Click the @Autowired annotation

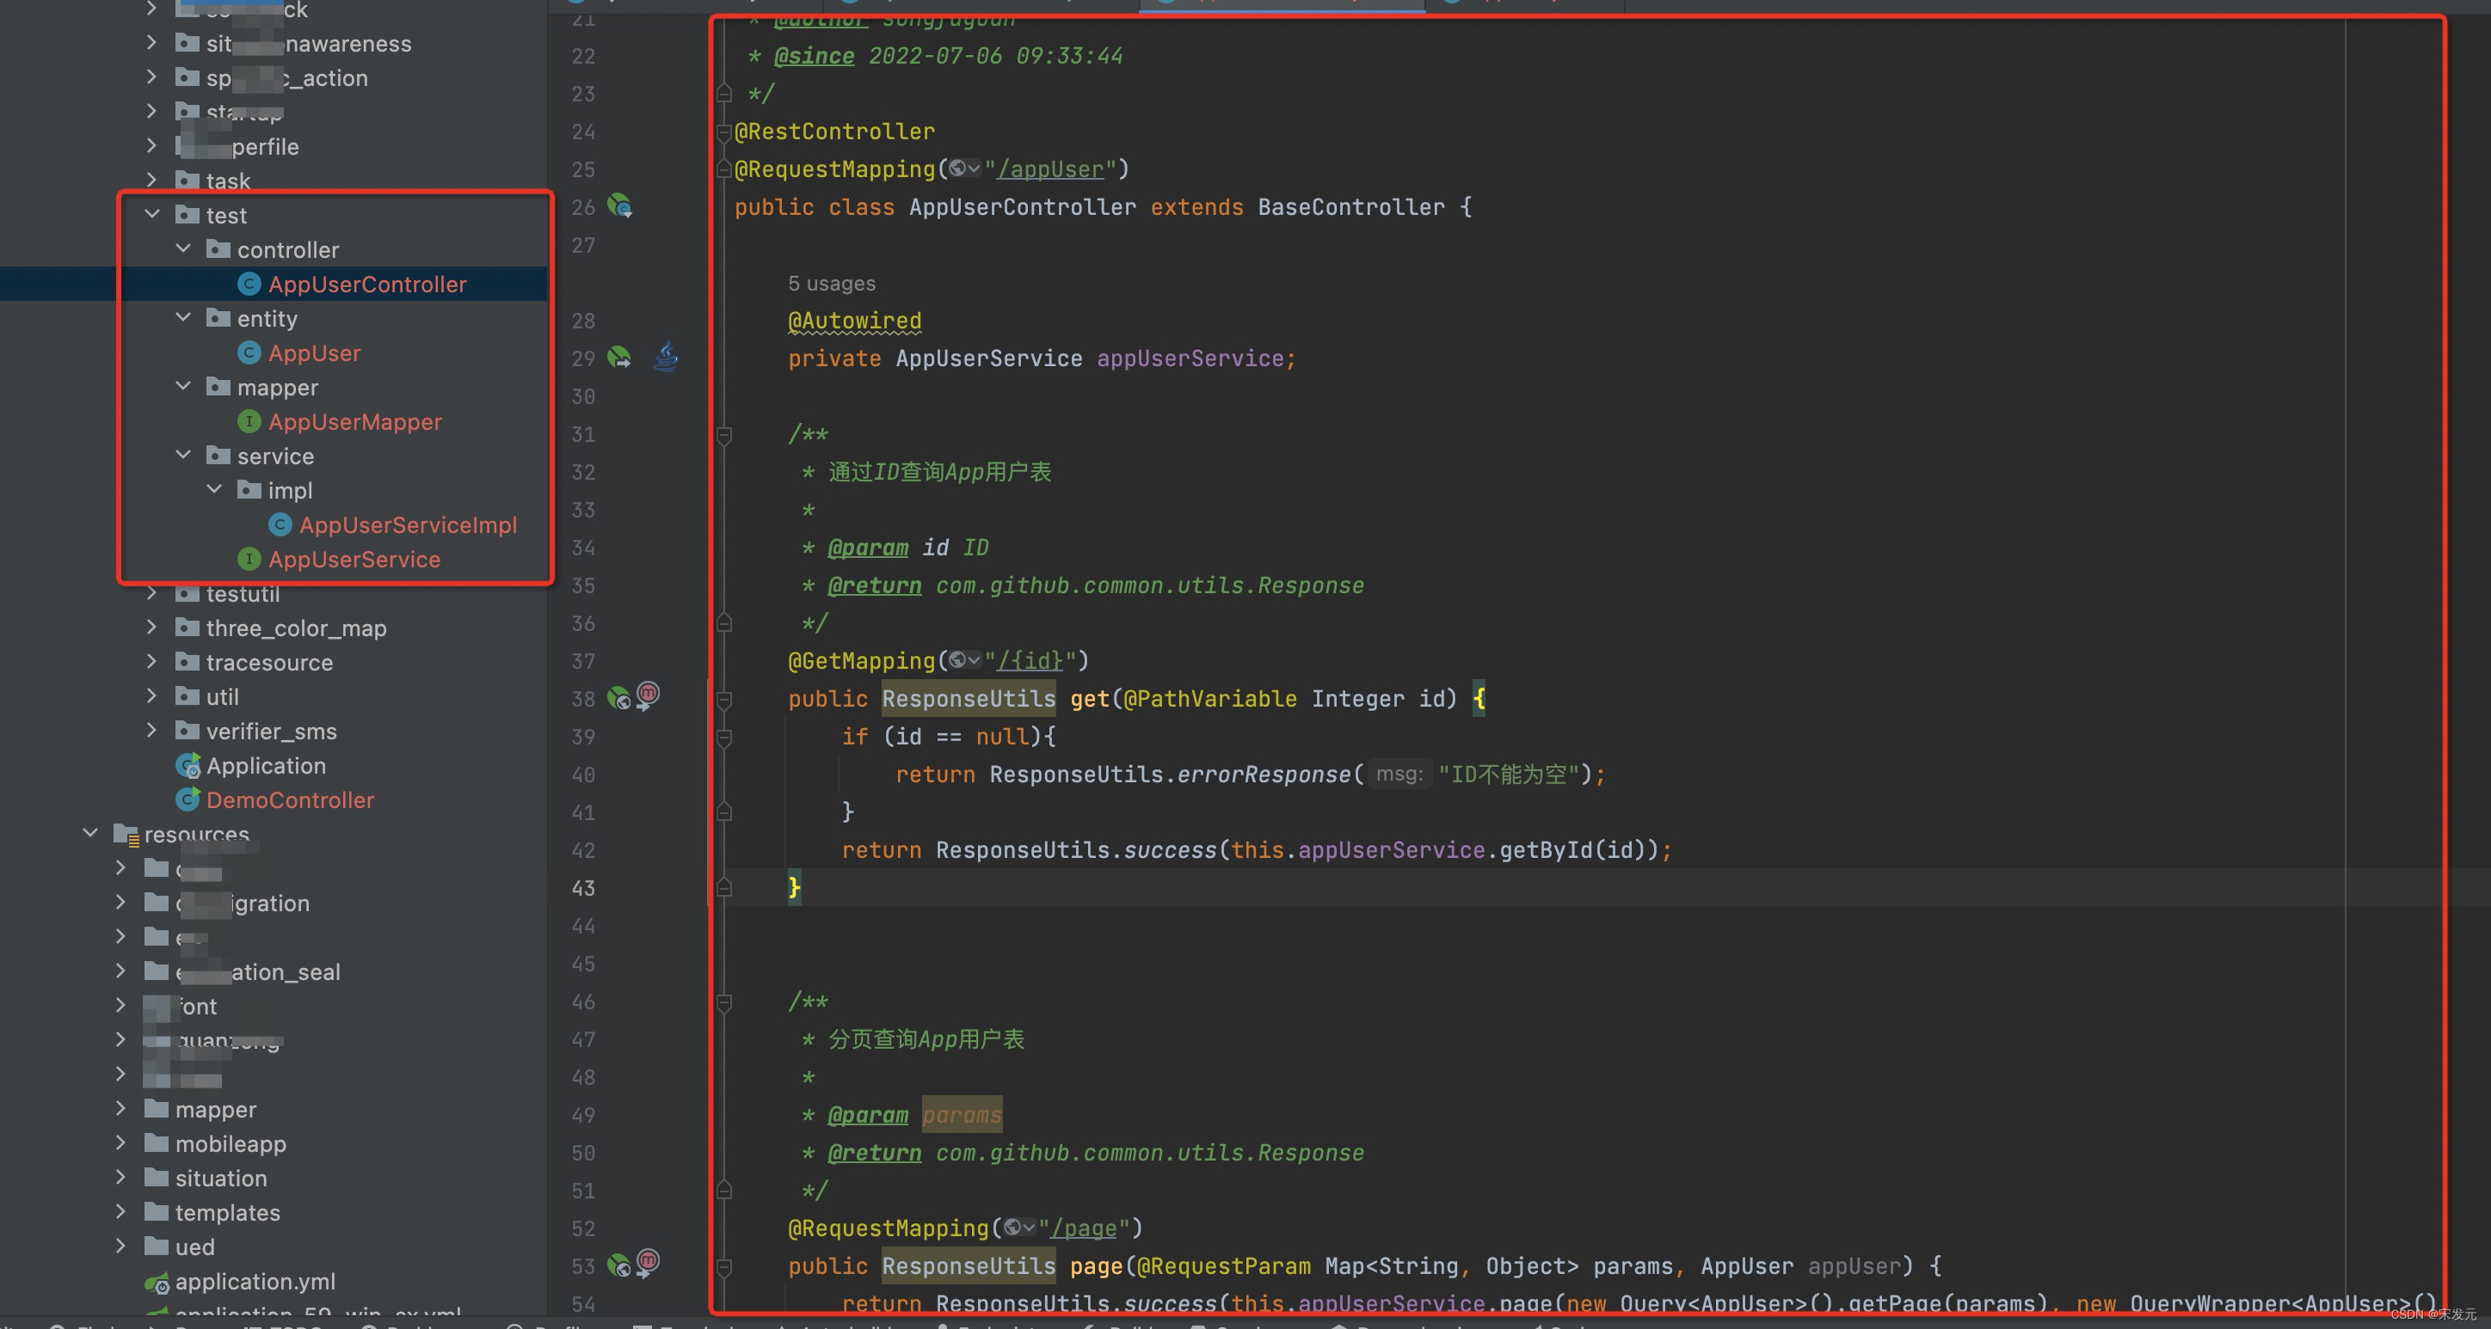coord(855,321)
